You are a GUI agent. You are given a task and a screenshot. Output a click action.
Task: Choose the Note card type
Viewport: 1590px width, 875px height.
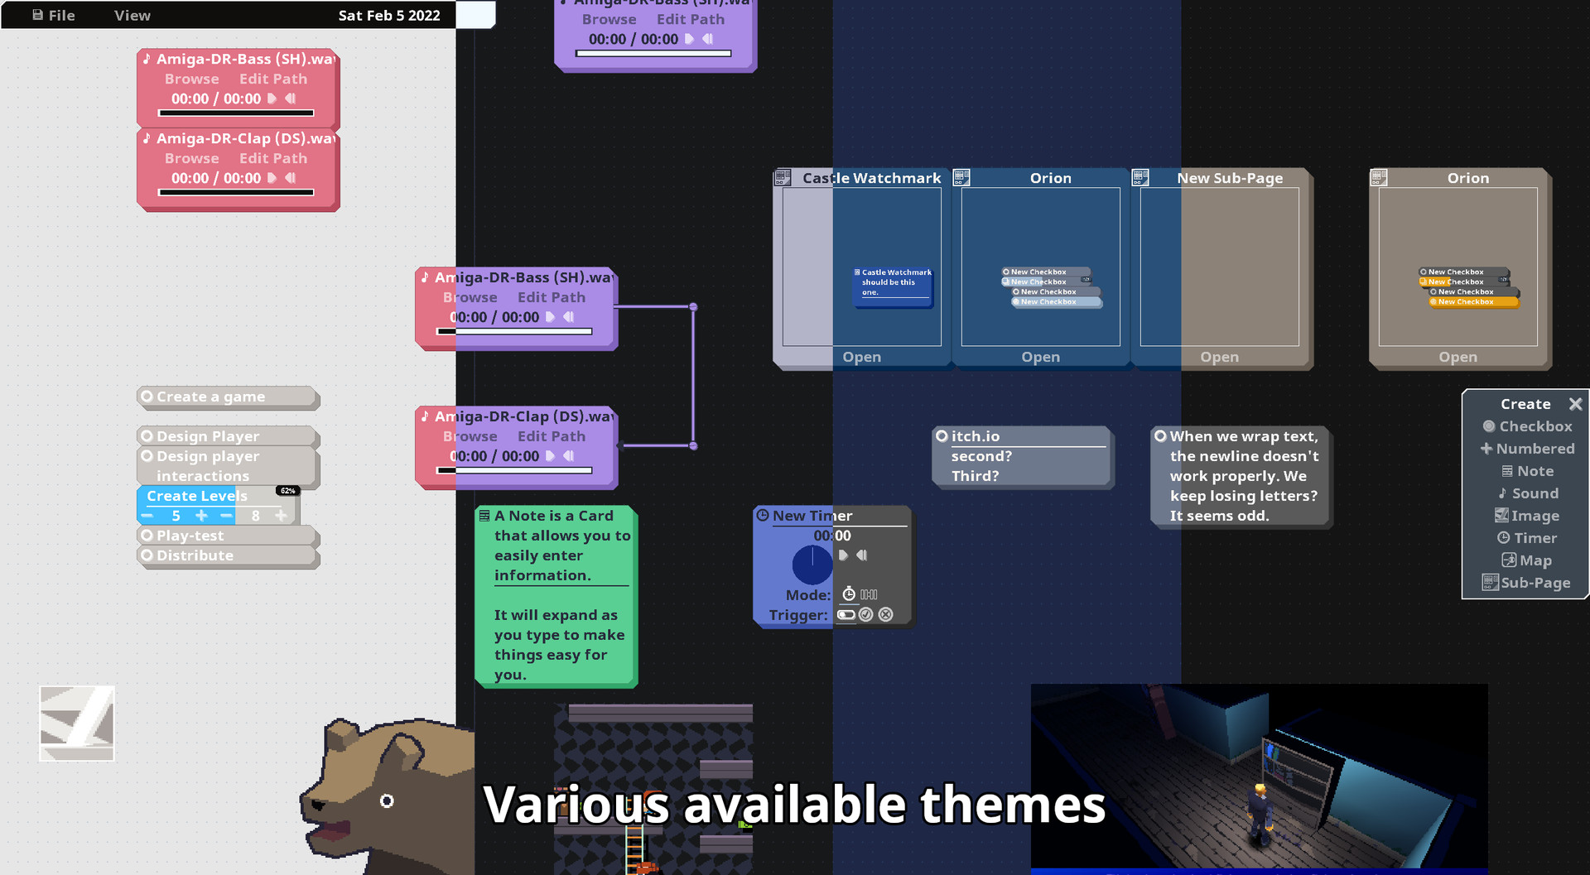coord(1528,470)
